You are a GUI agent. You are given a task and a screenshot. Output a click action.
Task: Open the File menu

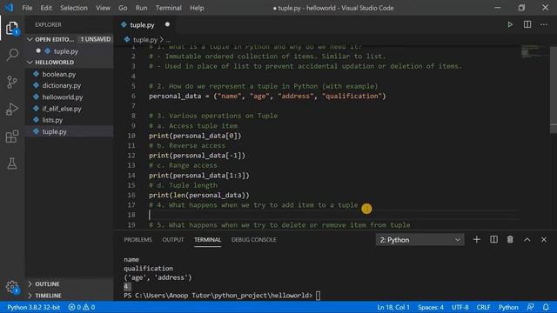click(x=27, y=8)
